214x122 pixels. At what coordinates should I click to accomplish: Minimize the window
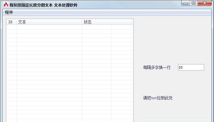pos(186,3)
